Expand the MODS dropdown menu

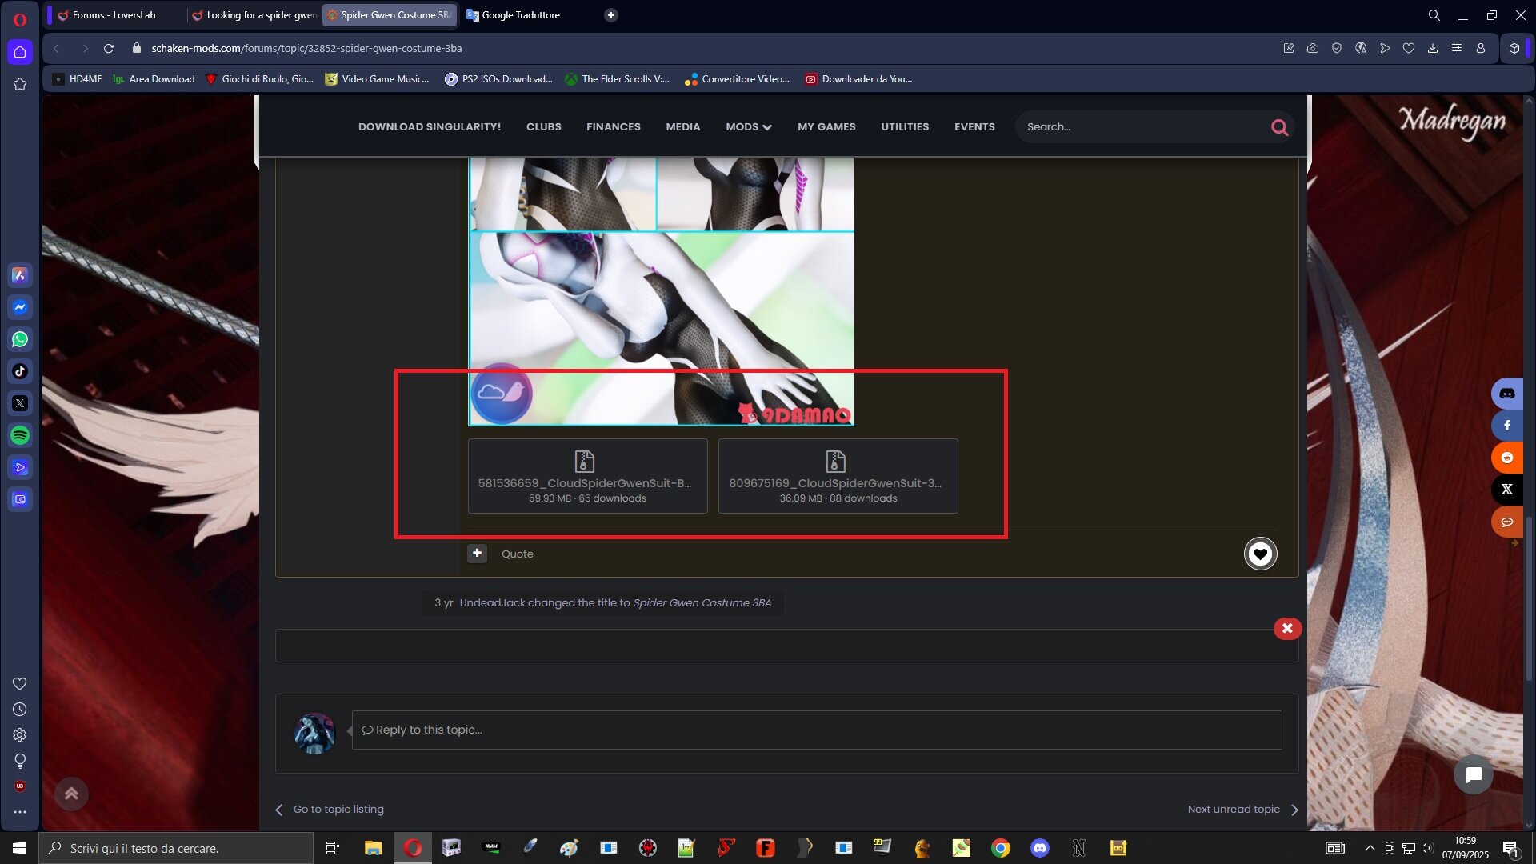(x=749, y=127)
